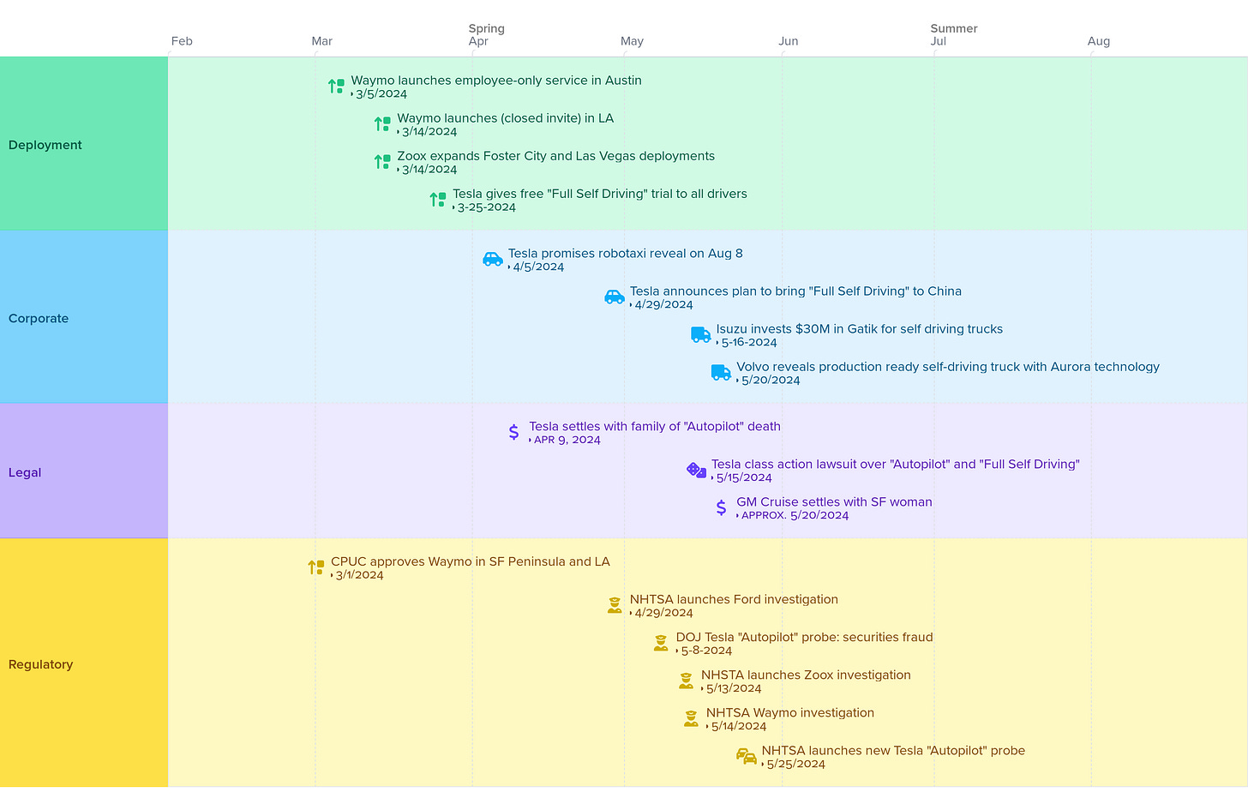This screenshot has height=804, width=1248.
Task: Click dollar icon for GM Cruise settlement
Action: [721, 508]
